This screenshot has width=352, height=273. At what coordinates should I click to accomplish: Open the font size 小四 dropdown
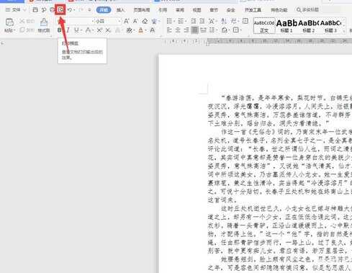pos(119,22)
